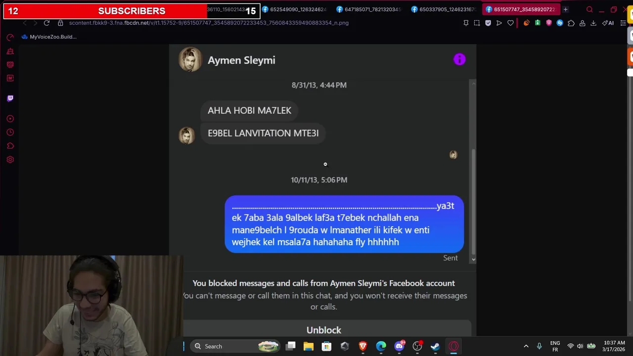Open GX Cleaner broom icon in sidebar
The width and height of the screenshot is (633, 356).
coord(10,51)
